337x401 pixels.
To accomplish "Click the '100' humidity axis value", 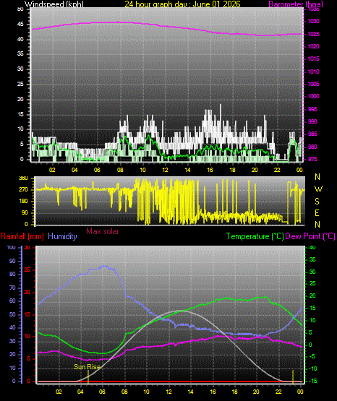I will [12, 248].
